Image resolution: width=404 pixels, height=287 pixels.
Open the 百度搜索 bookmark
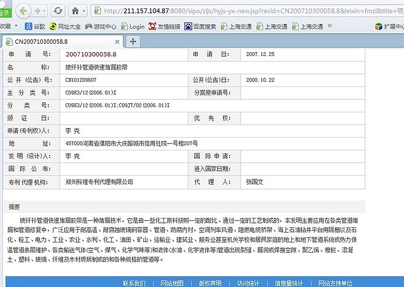click(200, 26)
